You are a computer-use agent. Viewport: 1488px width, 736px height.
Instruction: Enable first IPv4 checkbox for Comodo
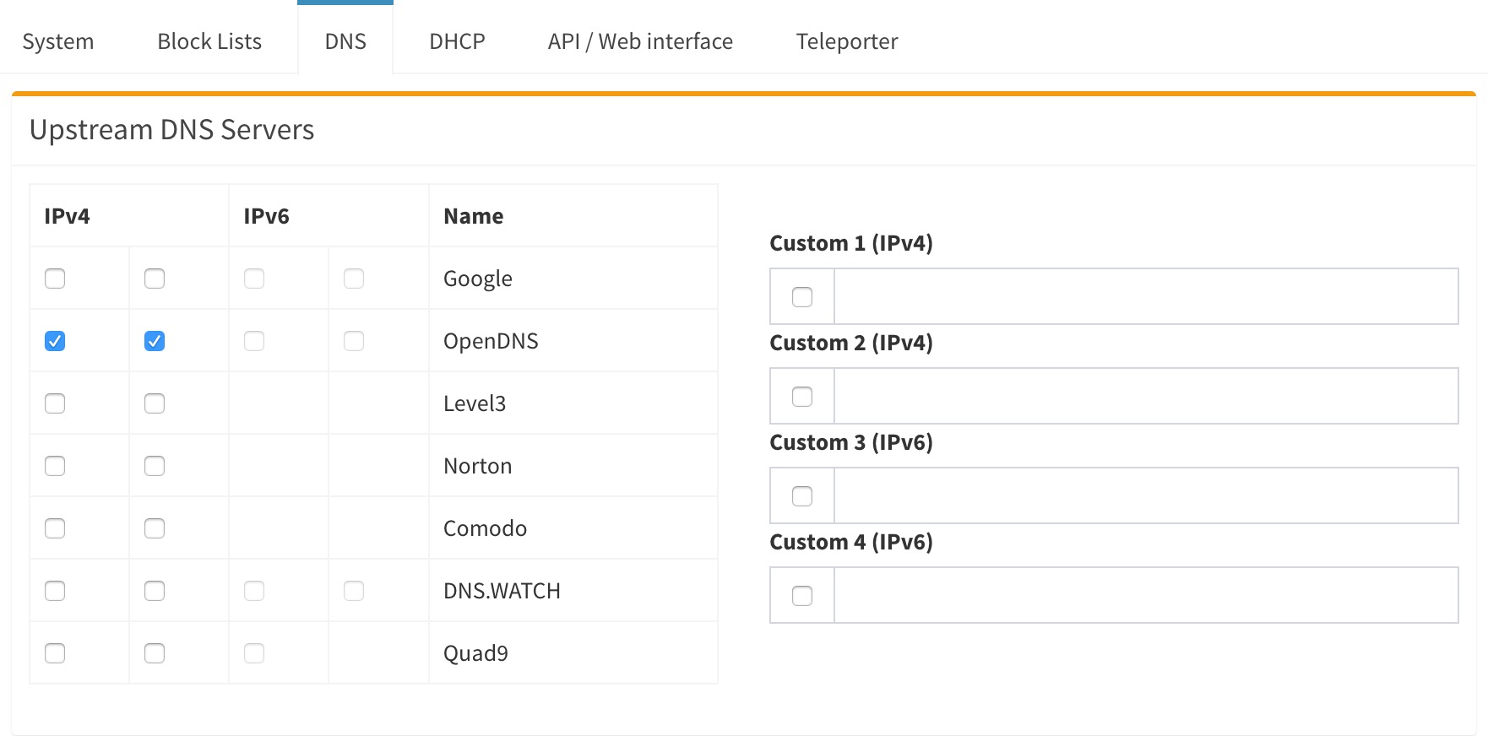point(55,528)
